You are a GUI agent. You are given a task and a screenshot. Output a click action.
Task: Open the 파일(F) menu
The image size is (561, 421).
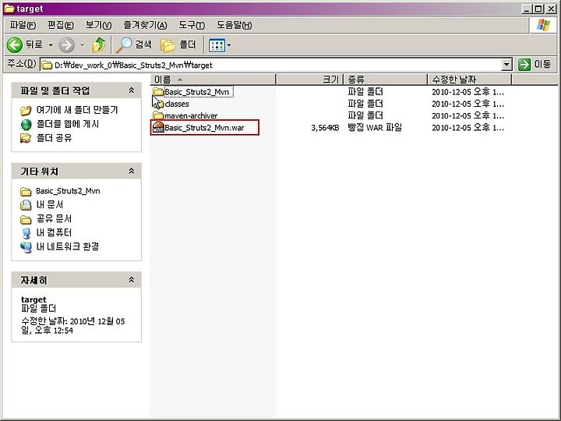23,25
